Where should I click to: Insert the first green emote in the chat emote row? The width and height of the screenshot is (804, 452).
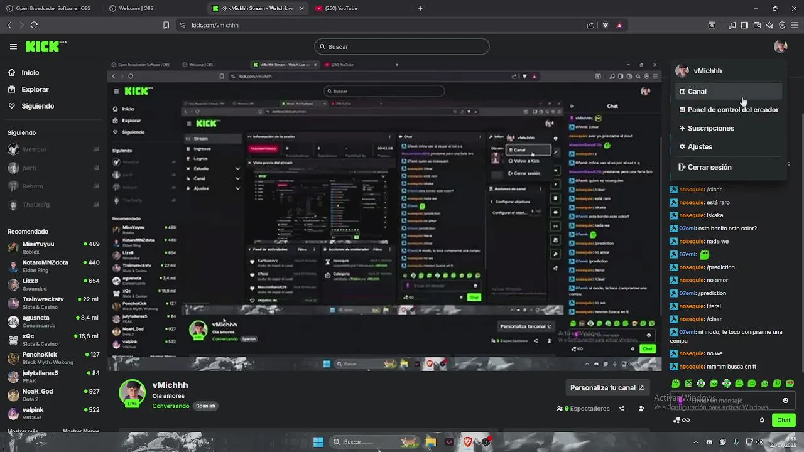(676, 384)
